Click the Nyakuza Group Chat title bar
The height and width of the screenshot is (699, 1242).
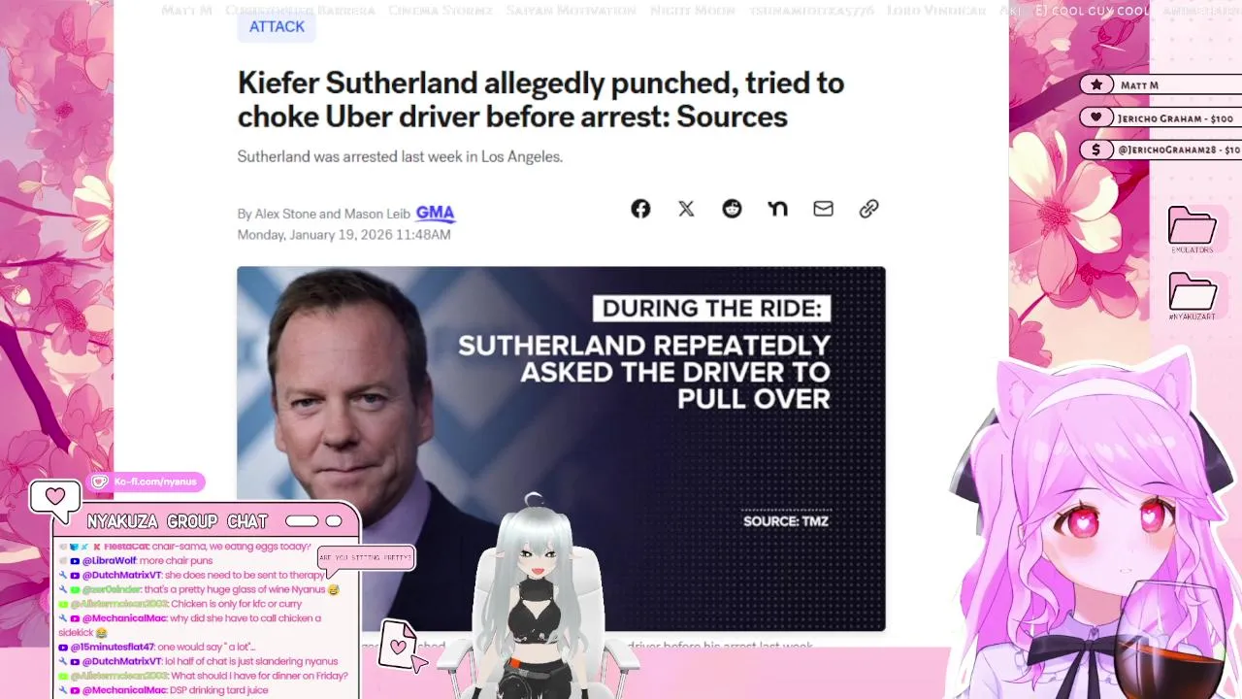[x=206, y=521]
